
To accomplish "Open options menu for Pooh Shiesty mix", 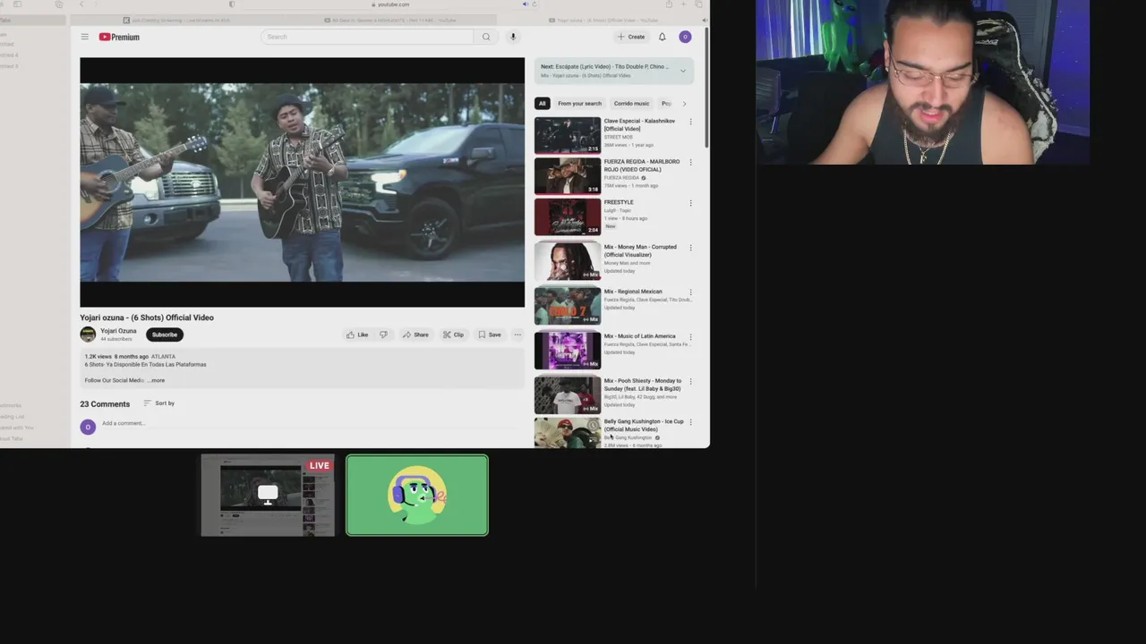I will (690, 382).
